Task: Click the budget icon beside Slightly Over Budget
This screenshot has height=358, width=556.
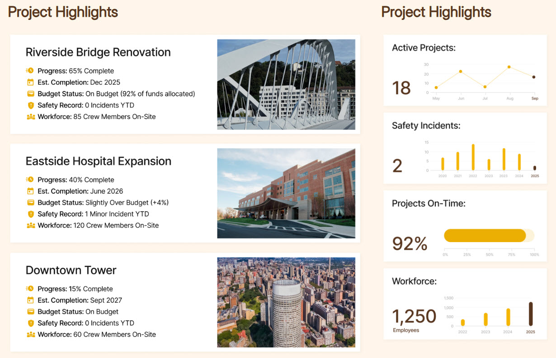Action: [30, 202]
